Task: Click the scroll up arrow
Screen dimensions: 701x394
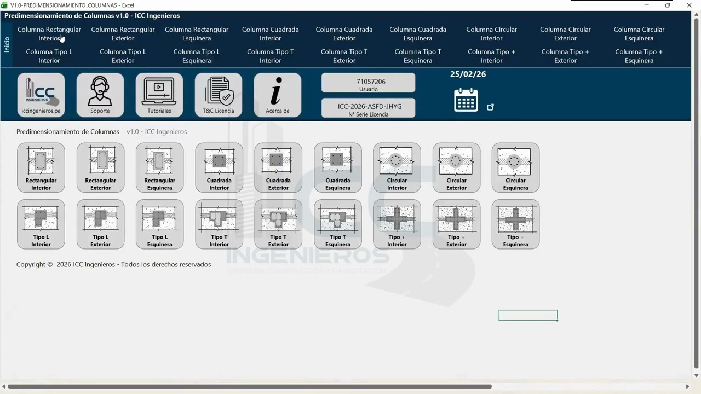Action: [x=697, y=14]
